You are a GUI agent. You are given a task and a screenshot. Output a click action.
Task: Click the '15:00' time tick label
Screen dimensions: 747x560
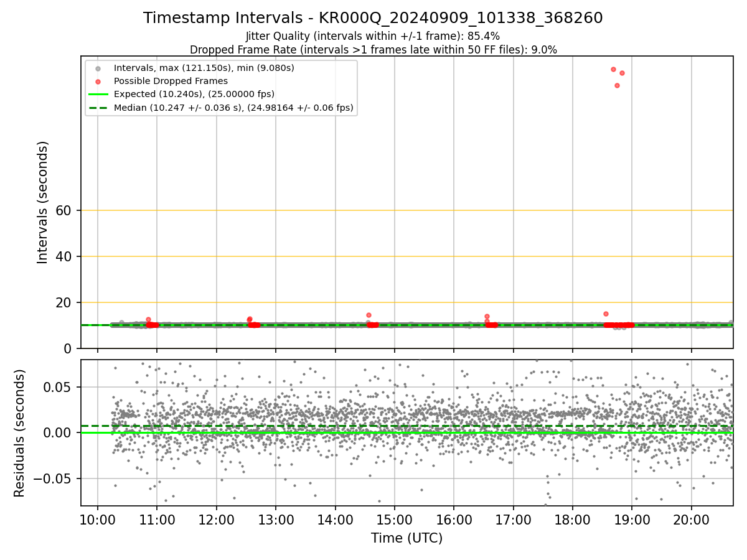(395, 519)
